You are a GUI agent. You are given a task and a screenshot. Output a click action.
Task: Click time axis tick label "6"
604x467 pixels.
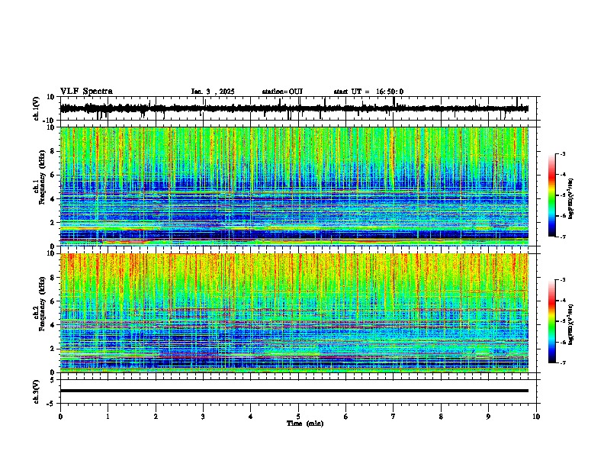click(346, 416)
